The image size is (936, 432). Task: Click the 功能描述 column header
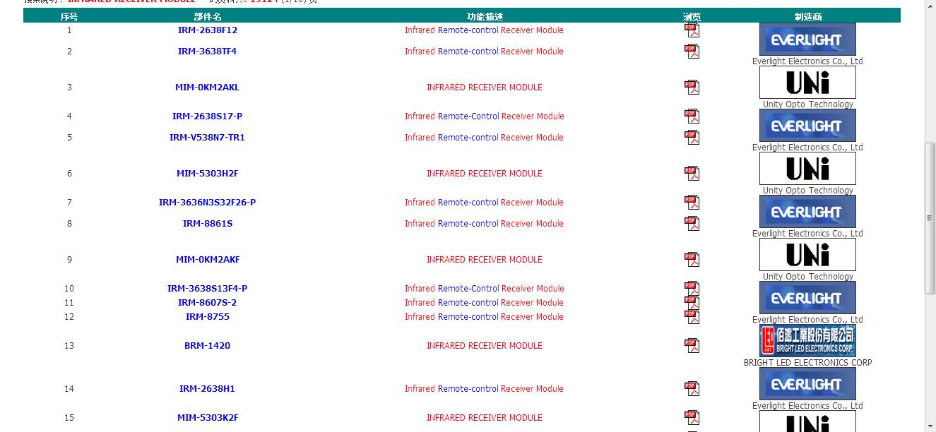point(485,17)
